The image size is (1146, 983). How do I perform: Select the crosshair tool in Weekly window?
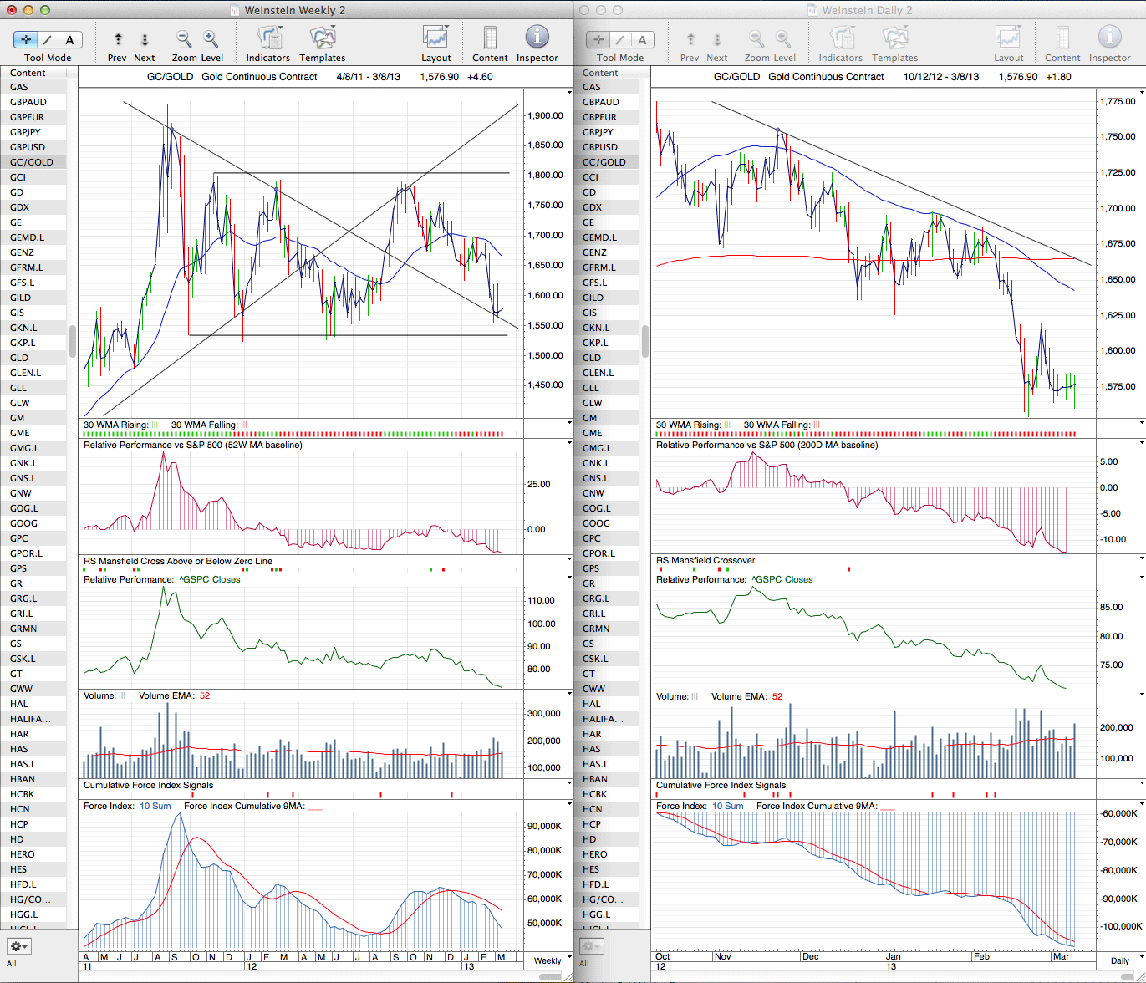click(x=27, y=39)
